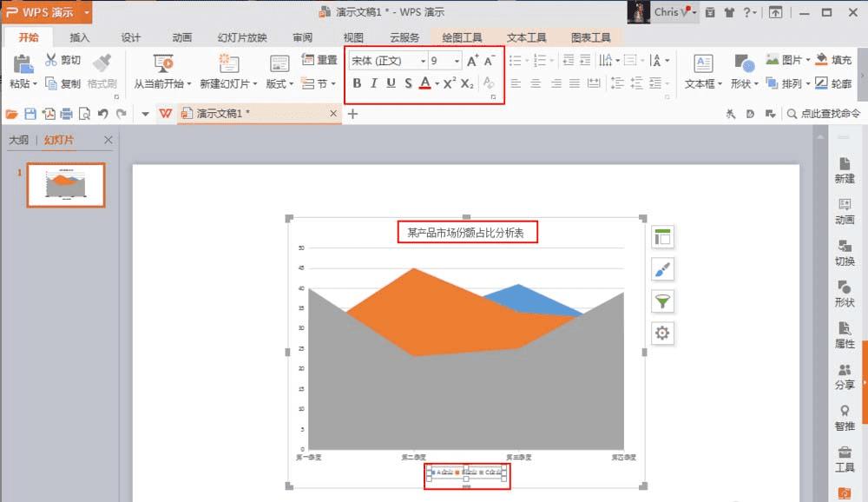Switch to the 插入 (Insert) tab

point(79,37)
